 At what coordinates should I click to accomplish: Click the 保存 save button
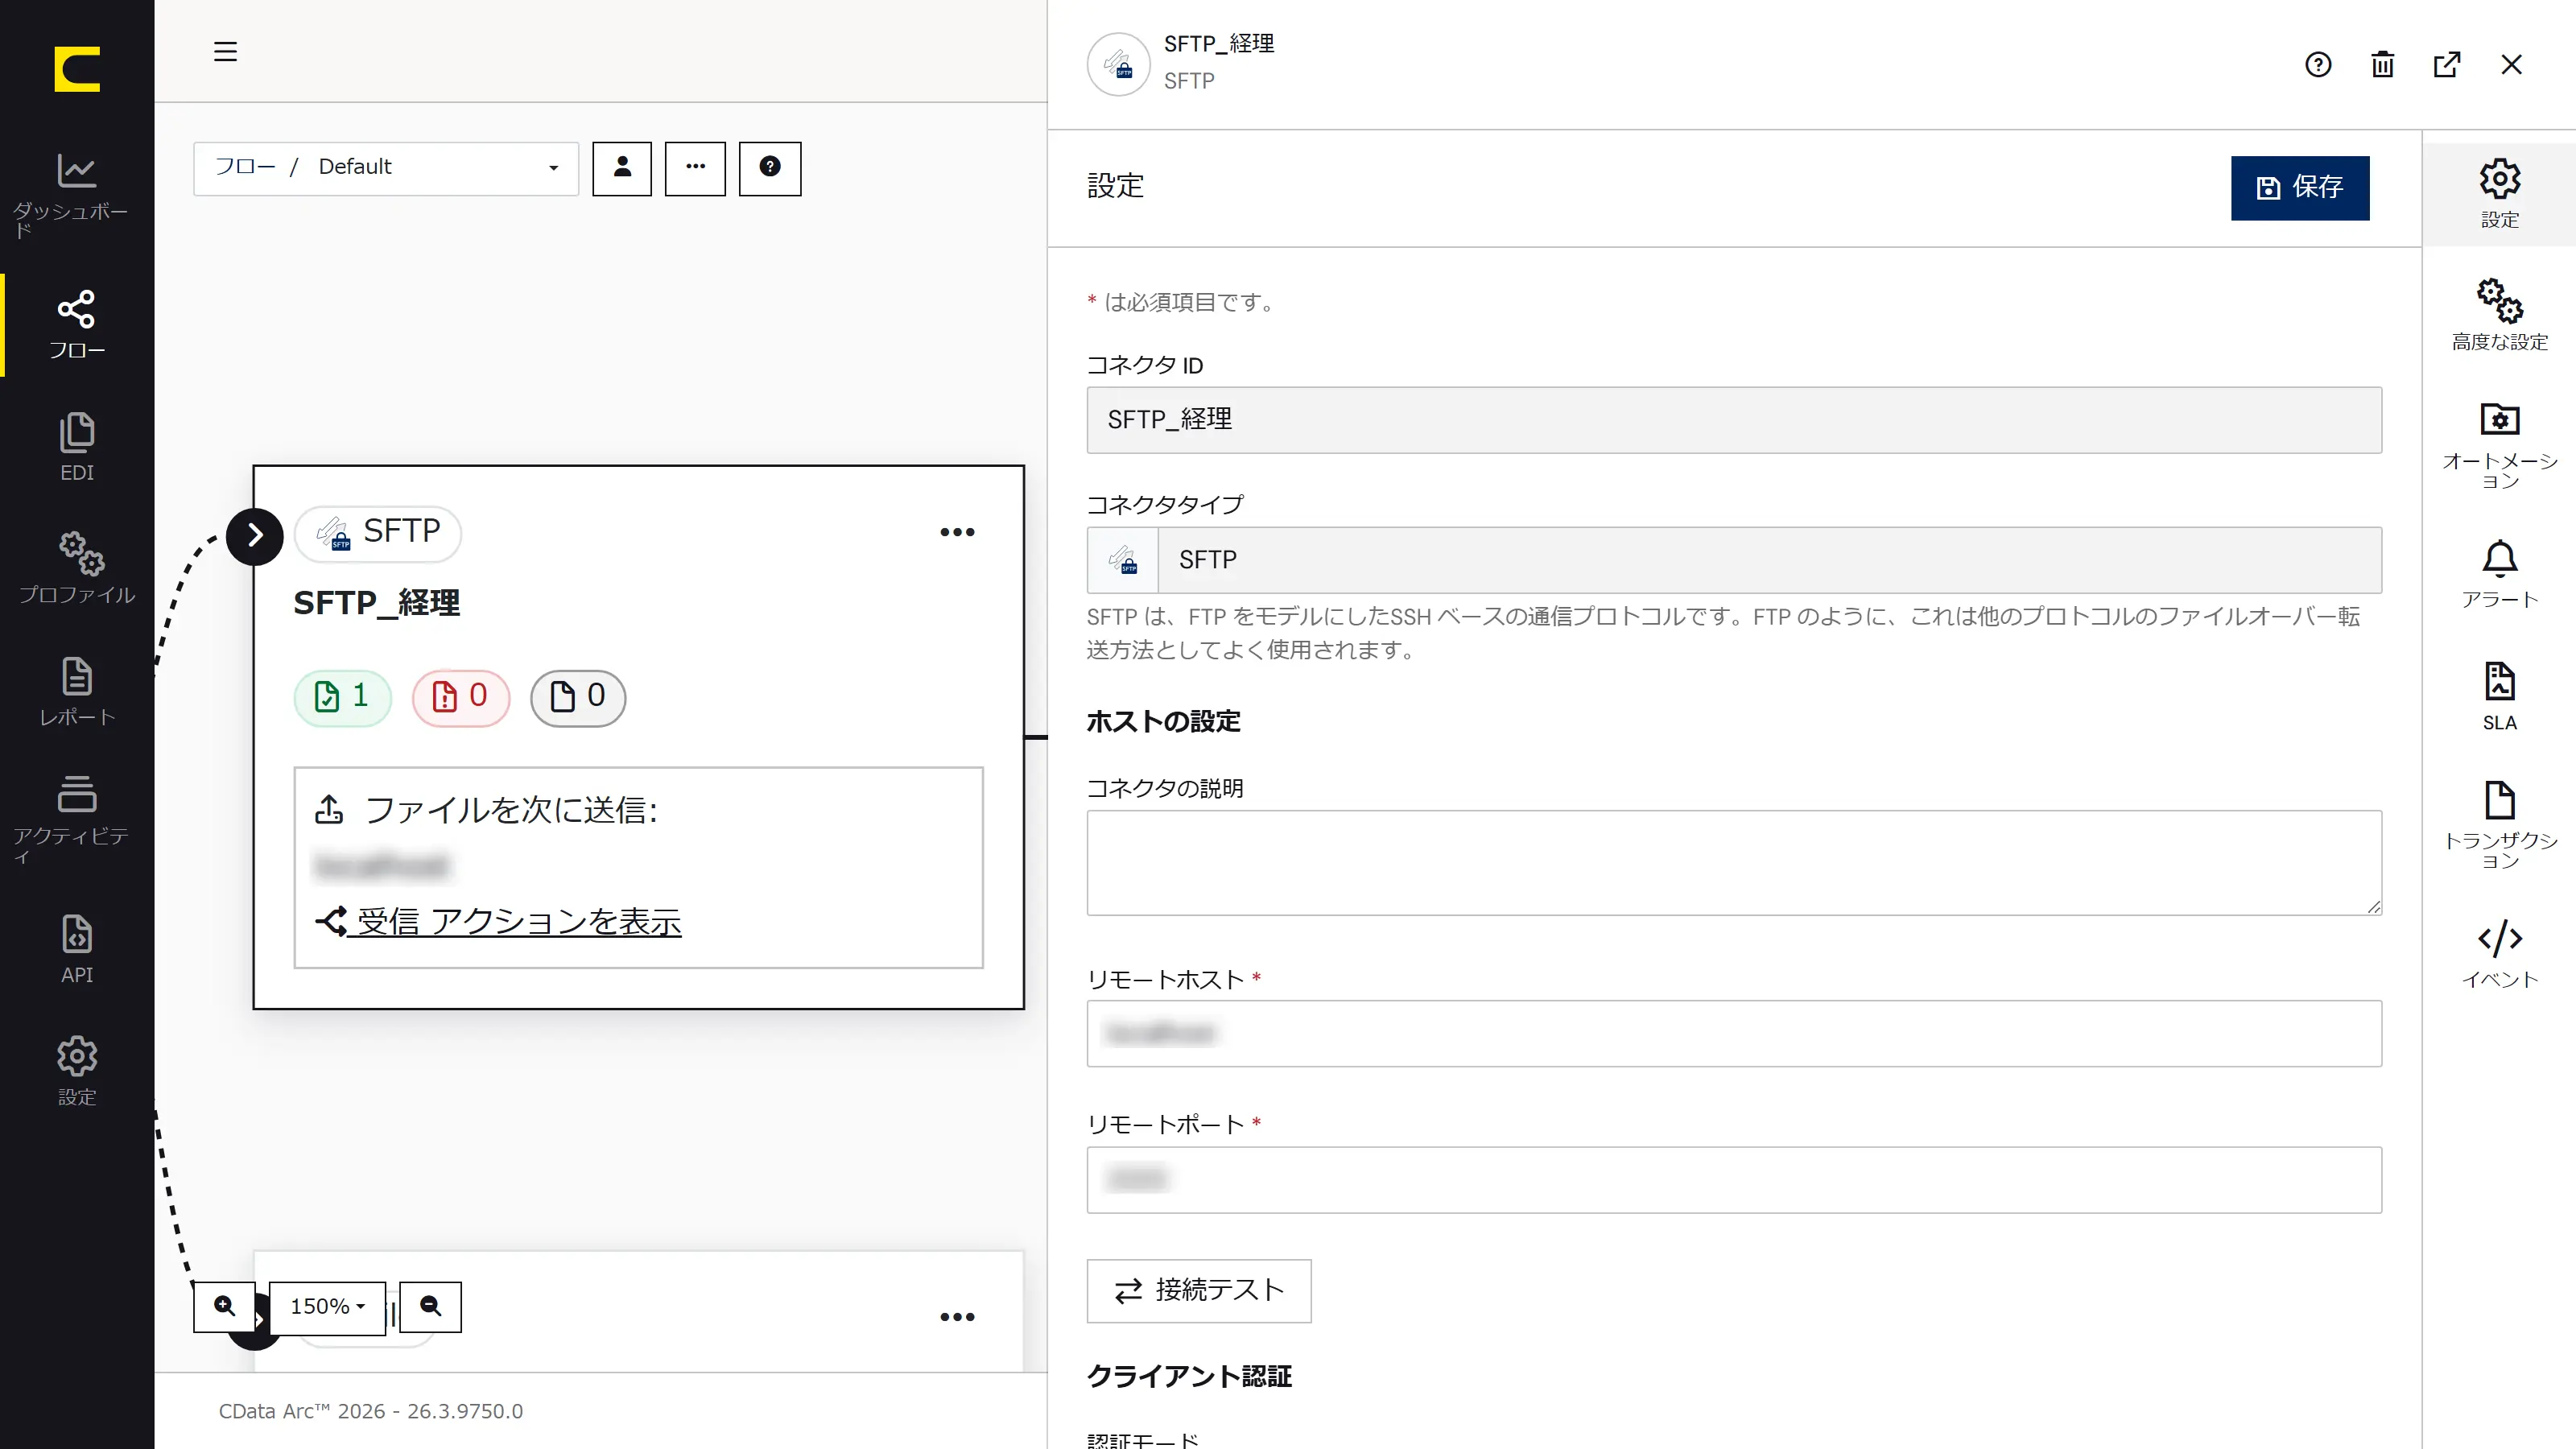(2299, 187)
